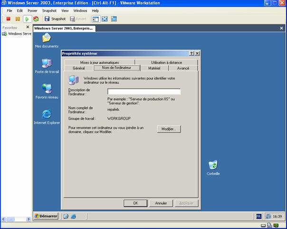Switch to the Matériel tab
287x229 pixels.
click(x=154, y=68)
